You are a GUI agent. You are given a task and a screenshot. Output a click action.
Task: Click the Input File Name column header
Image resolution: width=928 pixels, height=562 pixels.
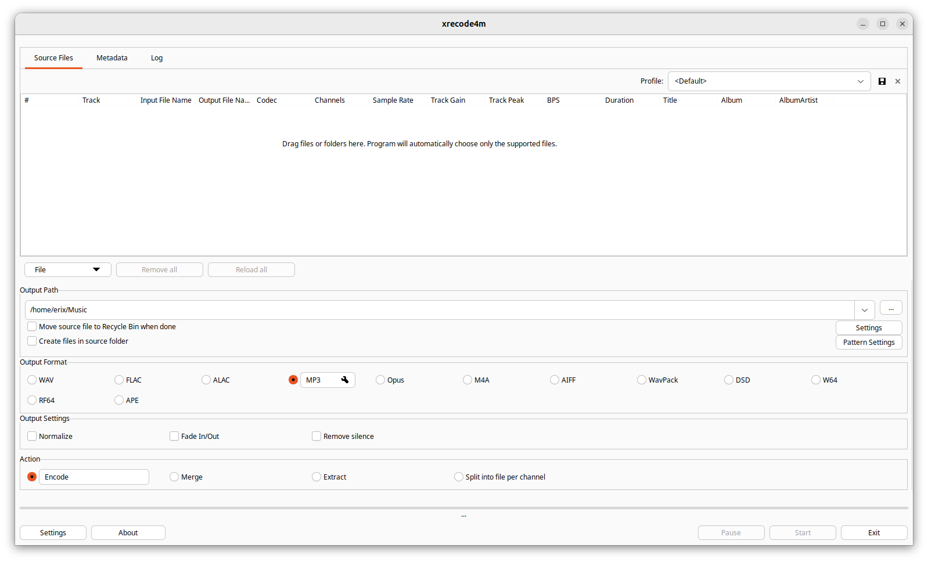click(166, 100)
